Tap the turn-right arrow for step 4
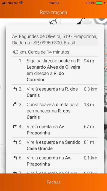107x191 pixels. 15,127
